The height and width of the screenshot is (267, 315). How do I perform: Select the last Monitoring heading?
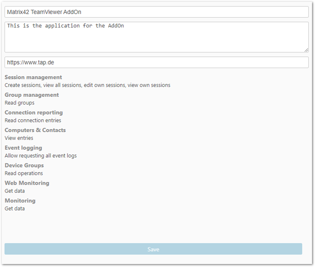point(20,201)
